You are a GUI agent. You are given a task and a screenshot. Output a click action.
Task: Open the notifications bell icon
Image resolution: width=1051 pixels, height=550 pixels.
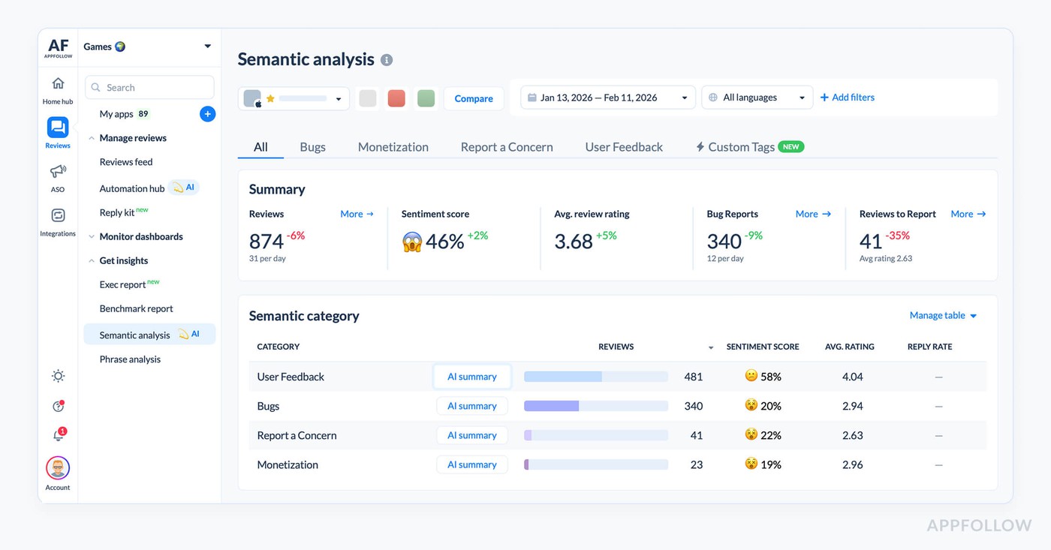(x=58, y=435)
